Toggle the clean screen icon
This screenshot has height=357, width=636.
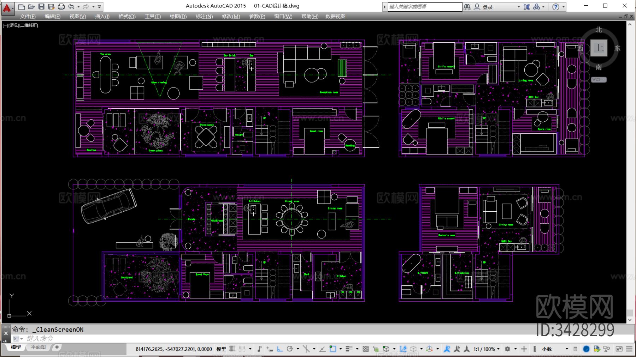[x=619, y=349]
